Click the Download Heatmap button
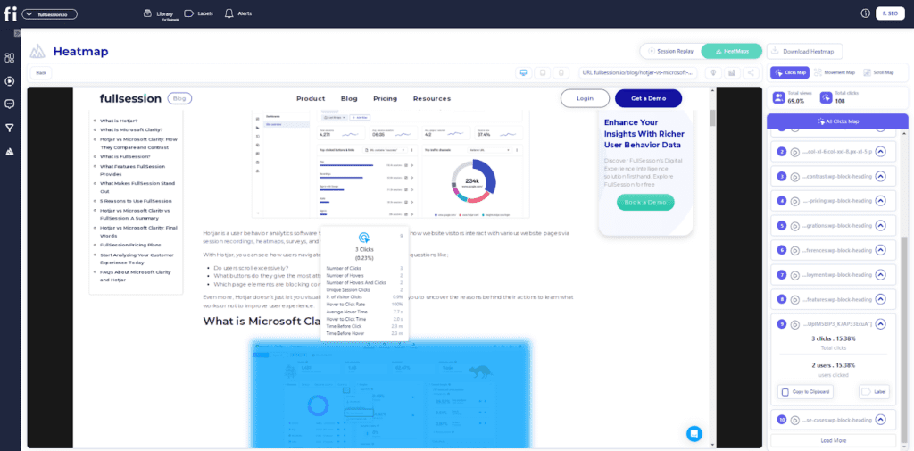This screenshot has height=451, width=914. click(x=804, y=51)
